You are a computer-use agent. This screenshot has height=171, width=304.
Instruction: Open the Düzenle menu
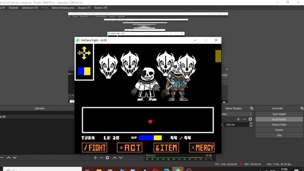[13, 8]
